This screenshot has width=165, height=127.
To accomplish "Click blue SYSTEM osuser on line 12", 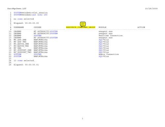I will [x=38, y=36].
